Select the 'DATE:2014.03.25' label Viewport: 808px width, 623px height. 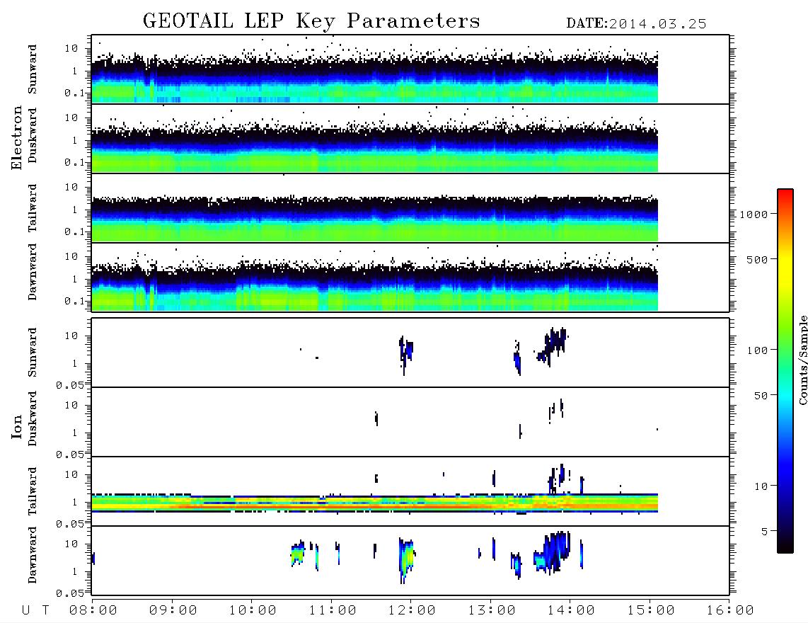[x=636, y=24]
